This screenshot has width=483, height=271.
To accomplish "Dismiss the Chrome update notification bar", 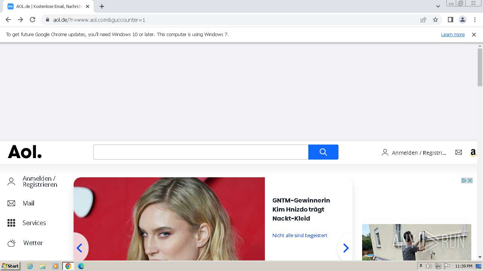I will [474, 34].
